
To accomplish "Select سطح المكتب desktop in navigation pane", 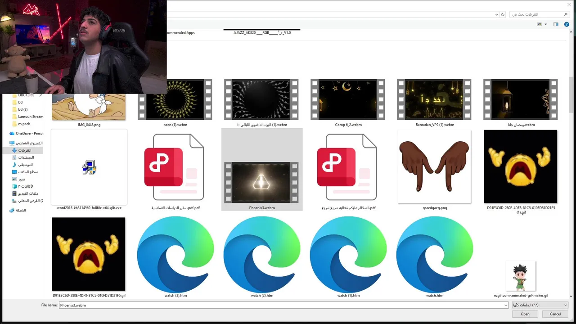I will tap(25, 172).
